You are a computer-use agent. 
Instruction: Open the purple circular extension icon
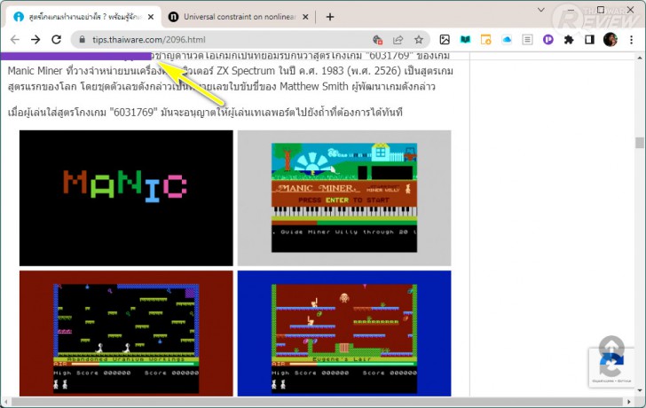[x=548, y=40]
